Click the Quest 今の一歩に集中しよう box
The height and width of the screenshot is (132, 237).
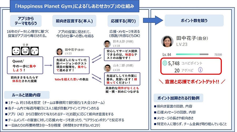(x=25, y=65)
